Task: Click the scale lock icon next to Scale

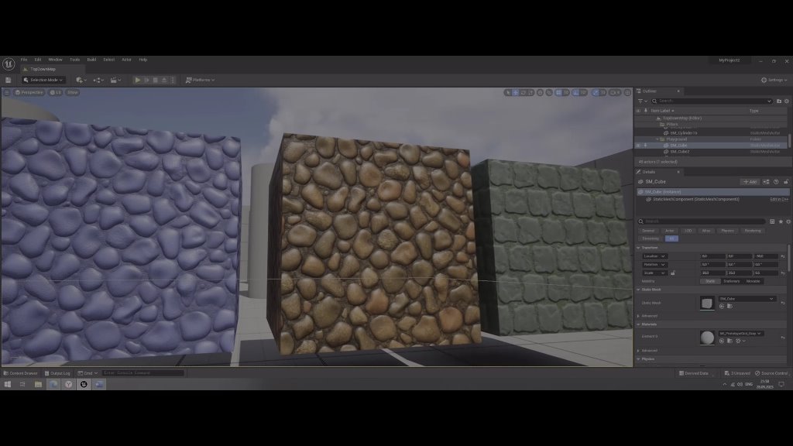Action: click(672, 273)
